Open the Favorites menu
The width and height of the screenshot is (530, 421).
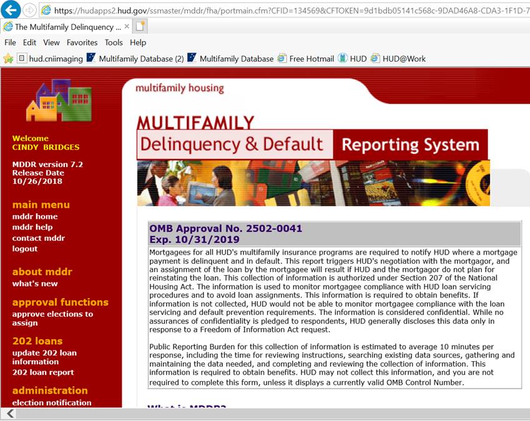click(82, 42)
